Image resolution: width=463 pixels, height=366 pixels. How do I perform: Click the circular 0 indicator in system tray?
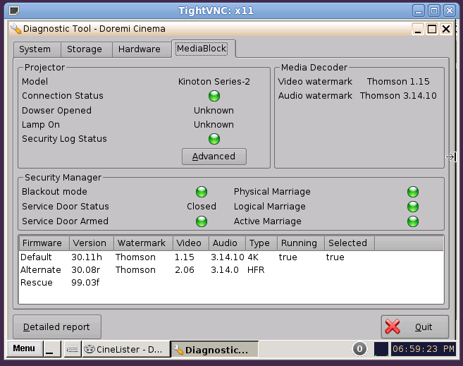(x=359, y=349)
